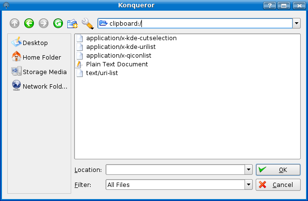Click folder icon in path bar

(103, 23)
